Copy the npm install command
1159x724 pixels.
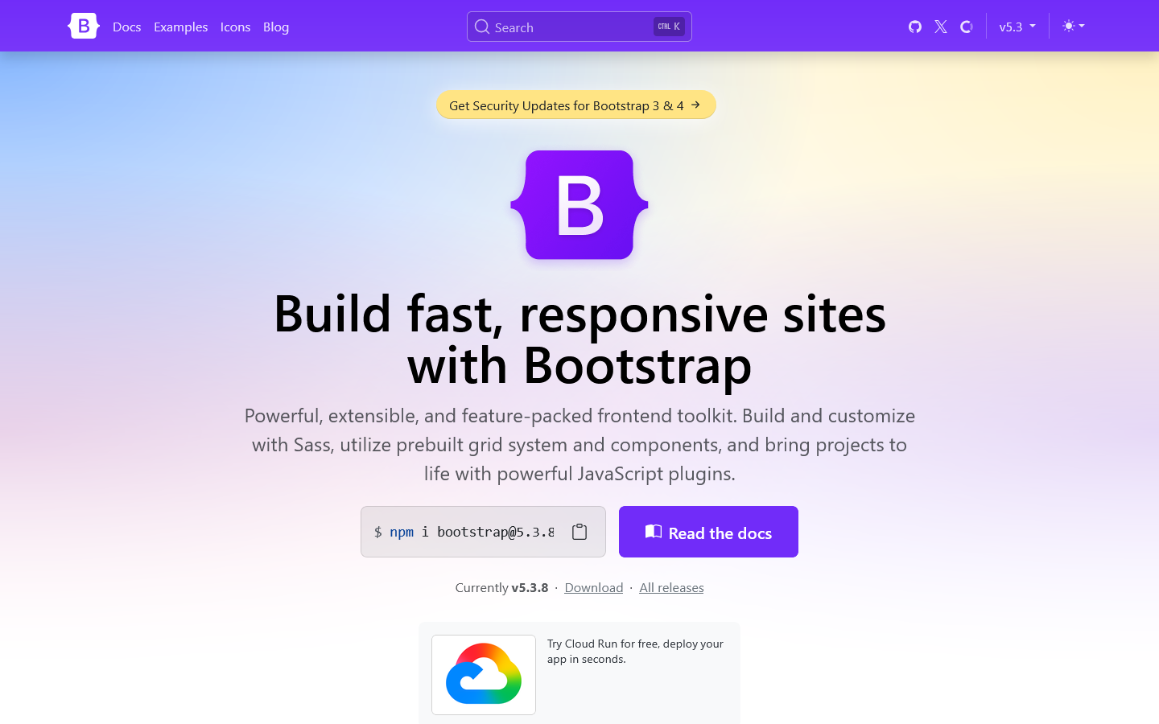(x=579, y=532)
